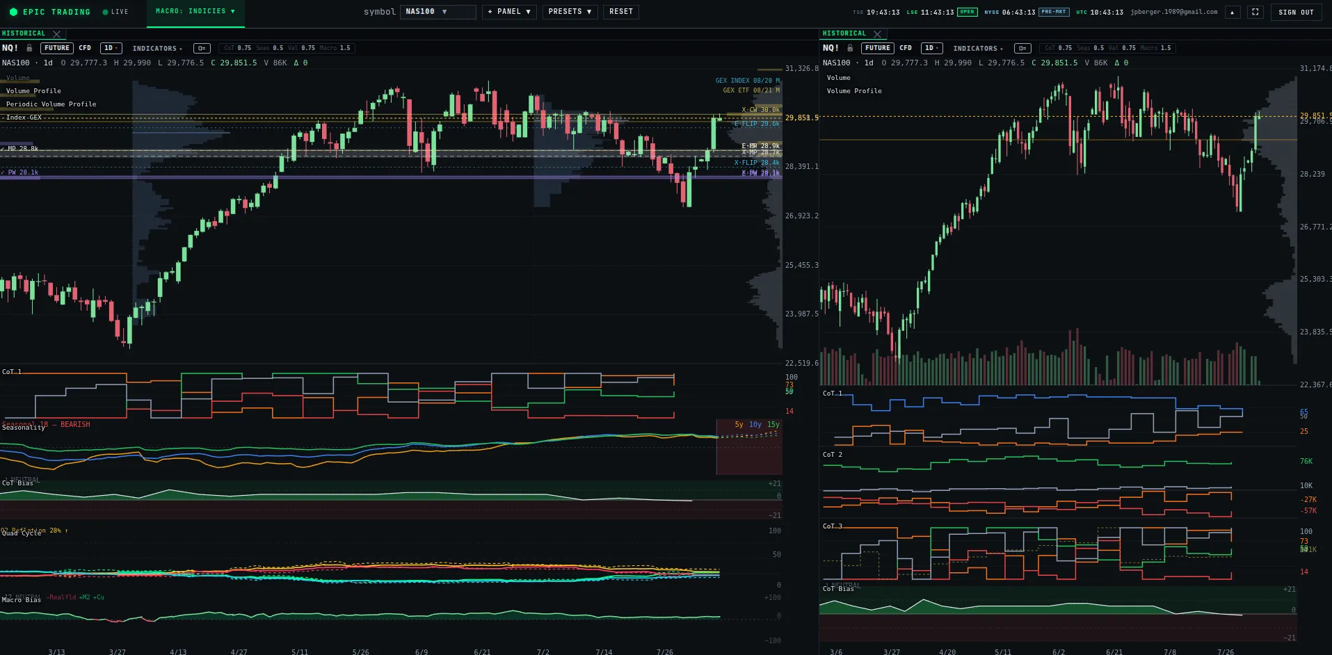
Task: Toggle the PW 28.1k level checkmark
Action: (x=3, y=172)
